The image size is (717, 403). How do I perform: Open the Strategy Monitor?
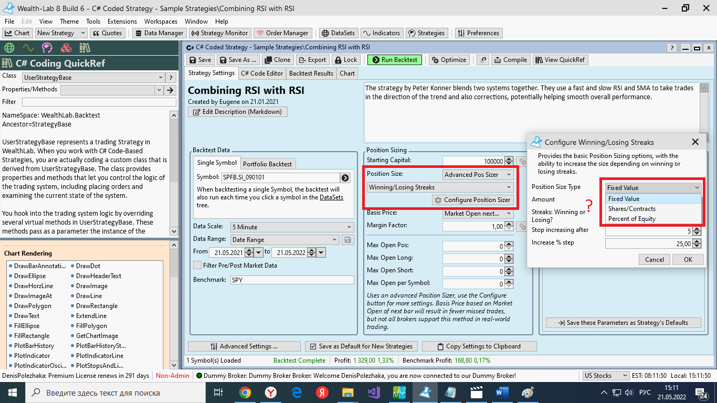(x=219, y=33)
